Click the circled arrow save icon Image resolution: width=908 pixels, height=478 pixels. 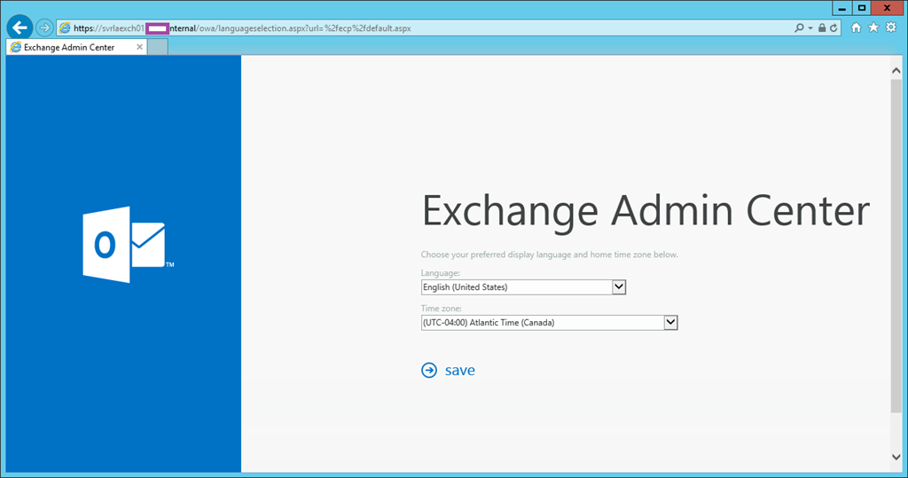point(429,370)
